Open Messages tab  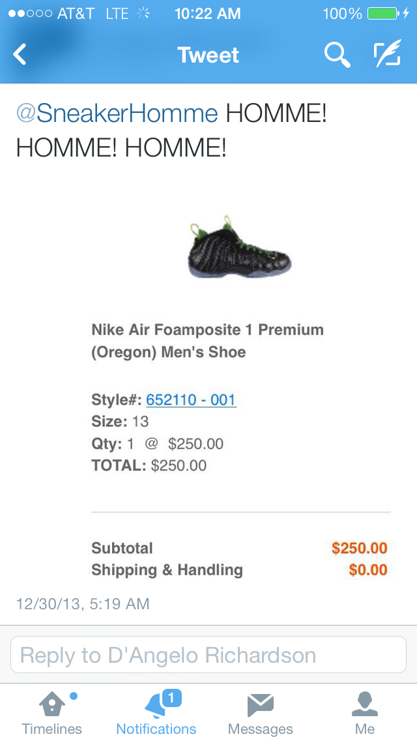[x=260, y=714]
